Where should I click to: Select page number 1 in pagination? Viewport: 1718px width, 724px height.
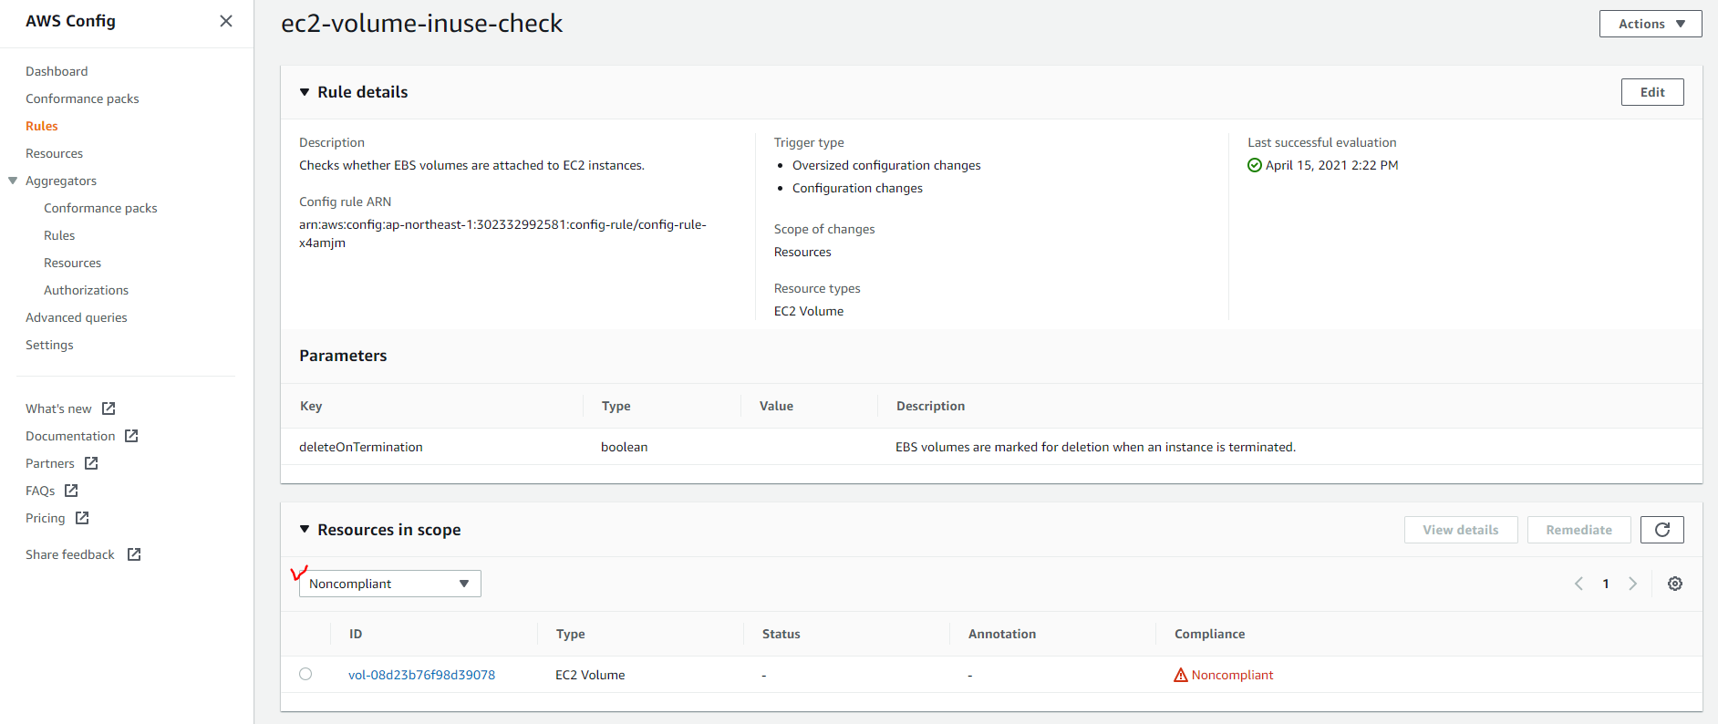[x=1606, y=584]
